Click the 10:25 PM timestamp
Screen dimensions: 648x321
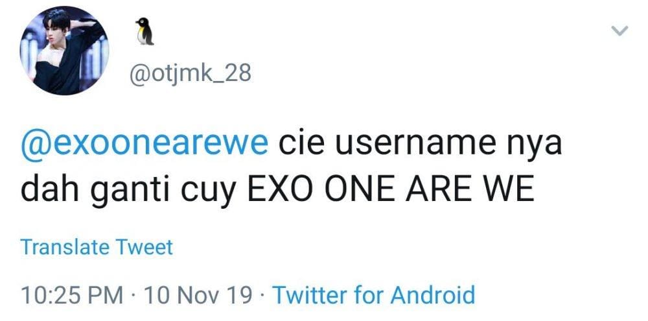point(71,295)
